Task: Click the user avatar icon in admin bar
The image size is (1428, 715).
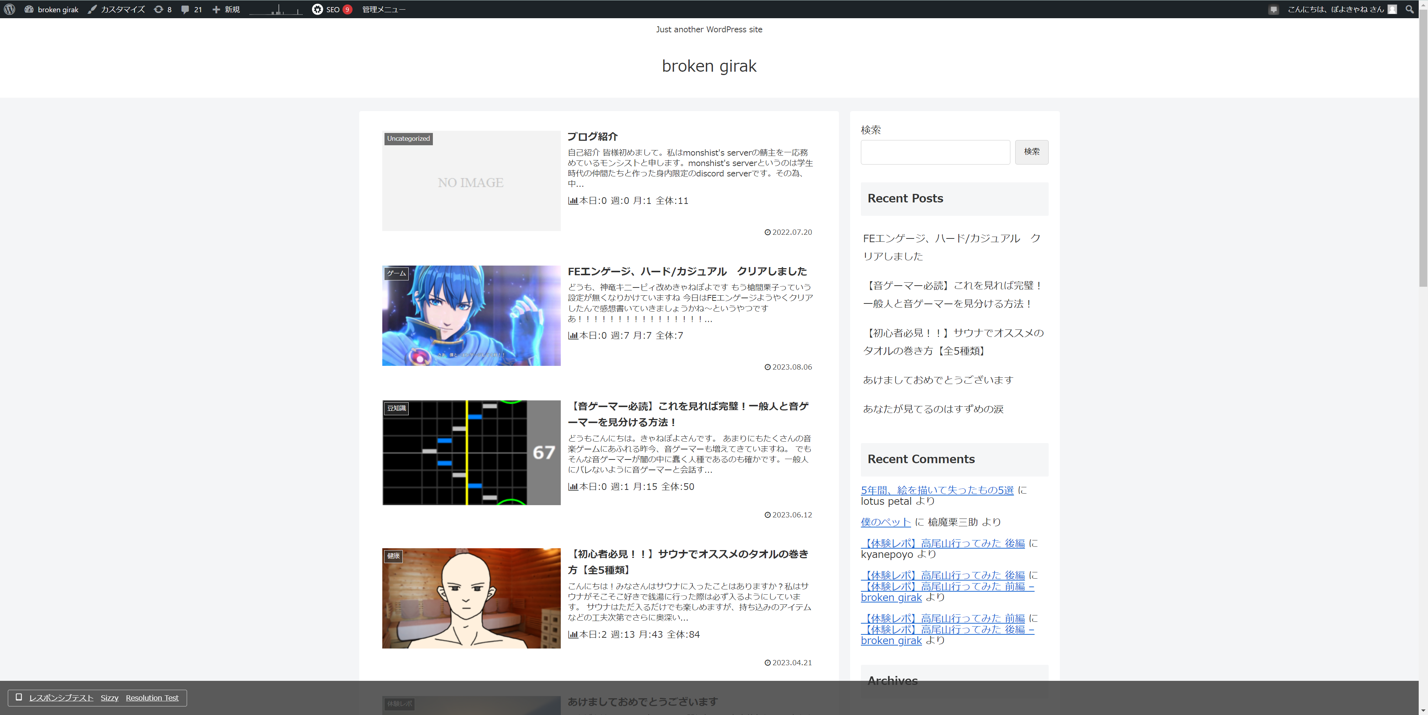Action: pos(1392,9)
